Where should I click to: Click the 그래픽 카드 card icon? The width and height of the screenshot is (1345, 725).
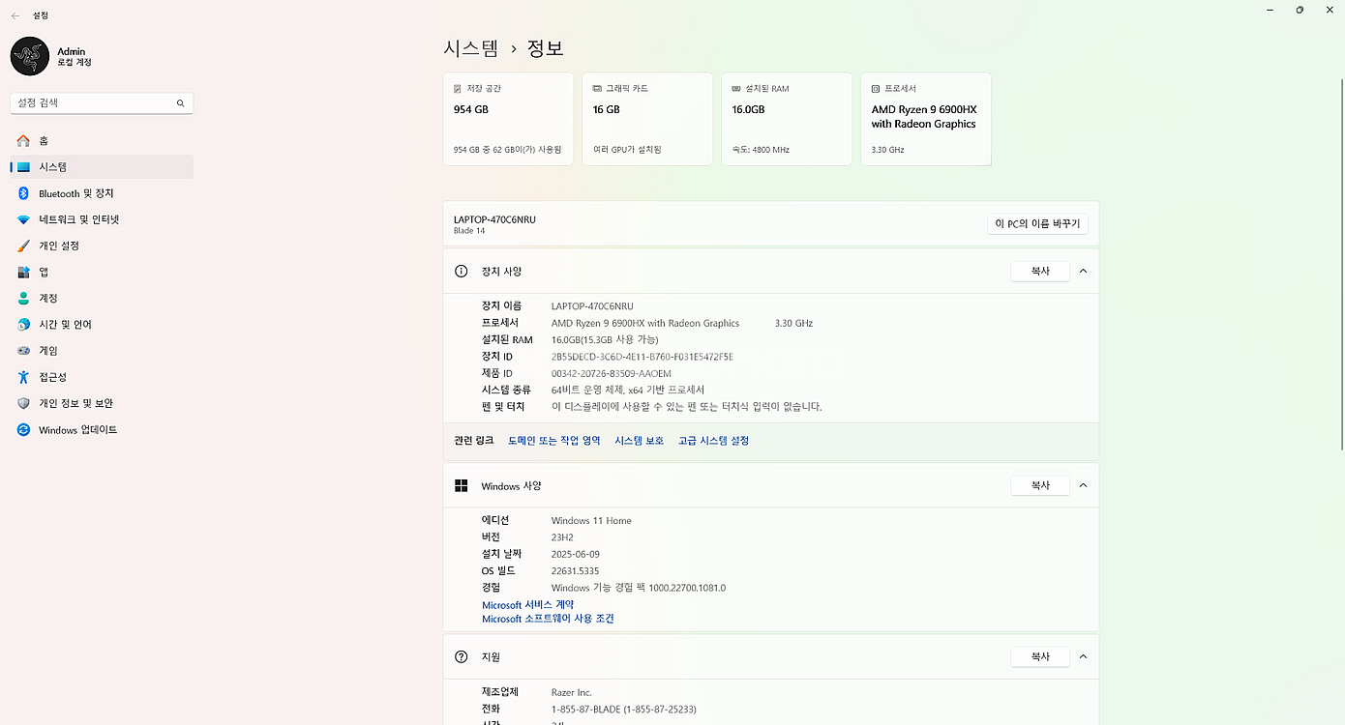coord(597,88)
